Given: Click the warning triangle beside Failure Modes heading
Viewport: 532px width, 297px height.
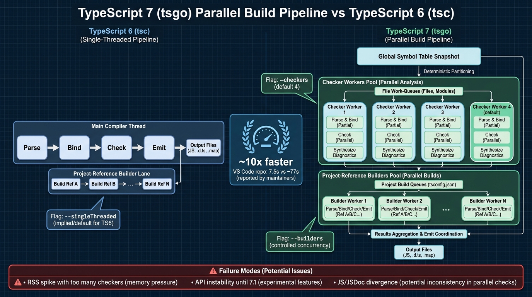Looking at the screenshot, I should [x=213, y=271].
